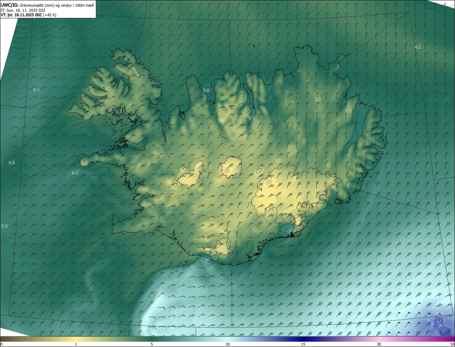Image resolution: width=455 pixels, height=347 pixels.
Task: Click the initial time "IT: Sun. 16. 11. 2025 03Z"
Action: [x=23, y=10]
